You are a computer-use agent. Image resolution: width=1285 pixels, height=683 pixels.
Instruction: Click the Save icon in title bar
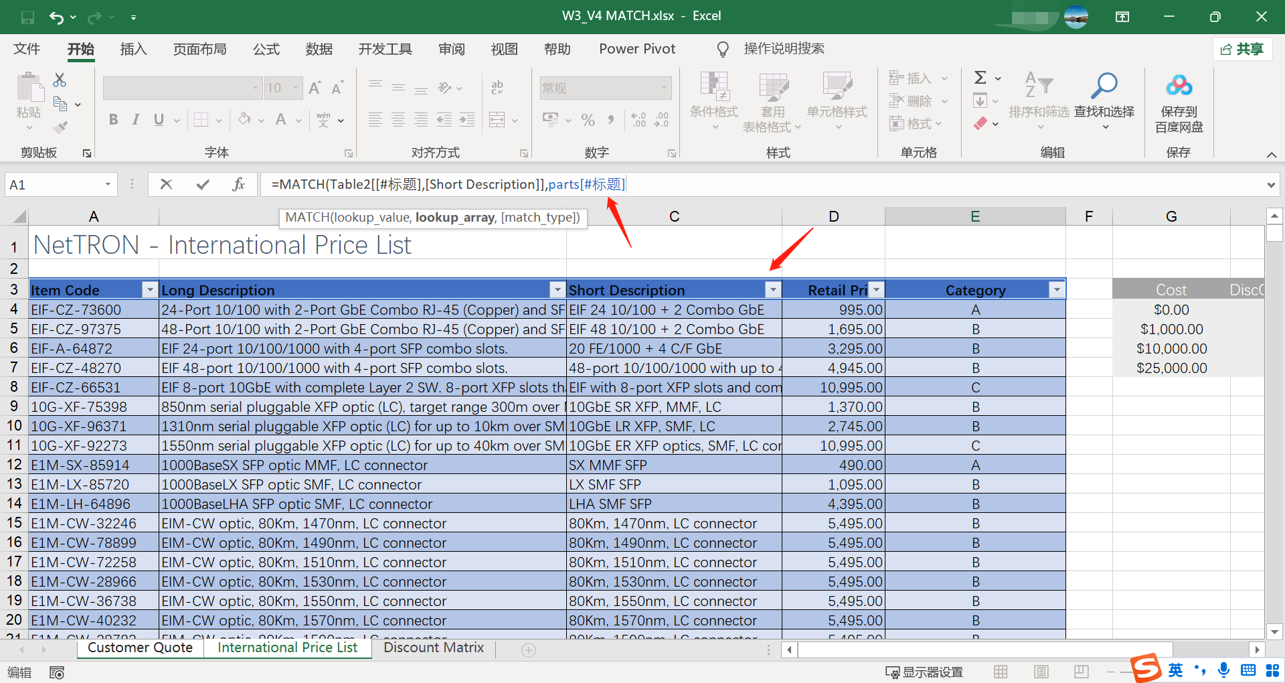27,17
